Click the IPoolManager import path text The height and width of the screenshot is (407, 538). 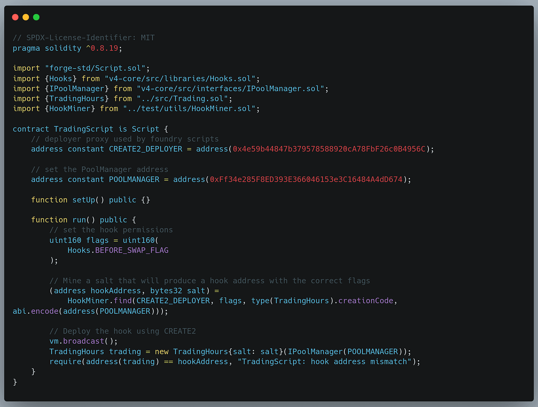click(230, 88)
